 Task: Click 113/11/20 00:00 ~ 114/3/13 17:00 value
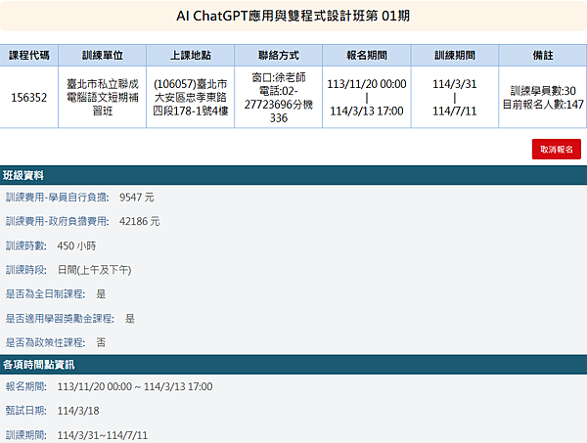point(135,386)
